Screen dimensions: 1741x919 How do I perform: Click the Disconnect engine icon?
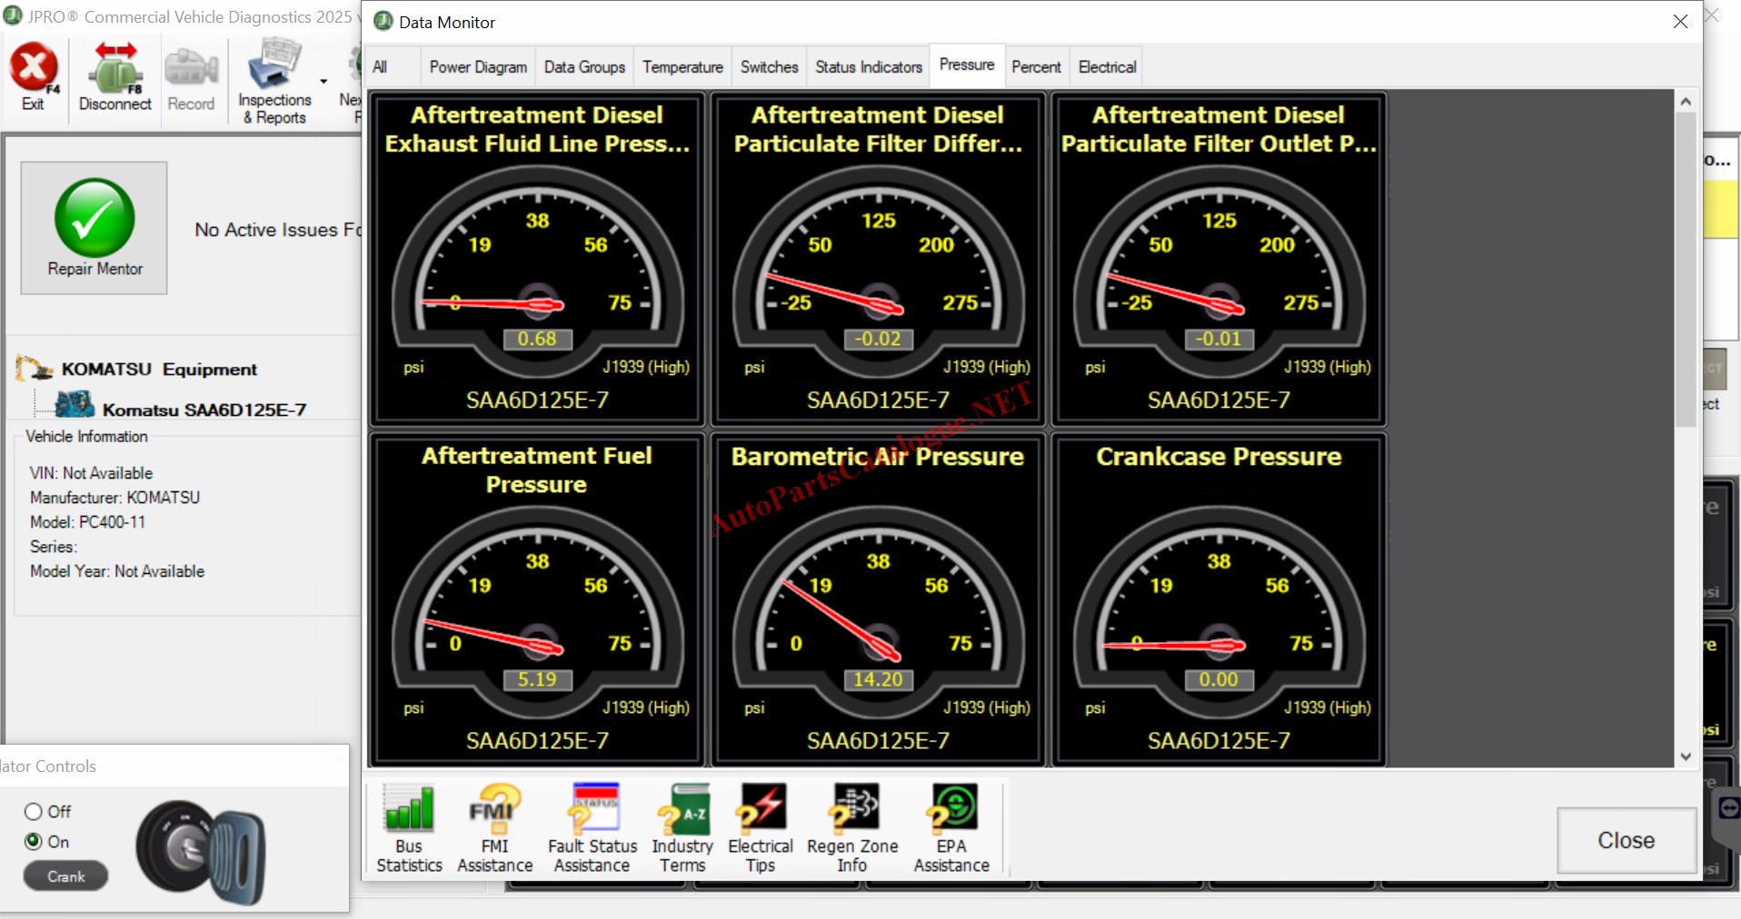(114, 69)
